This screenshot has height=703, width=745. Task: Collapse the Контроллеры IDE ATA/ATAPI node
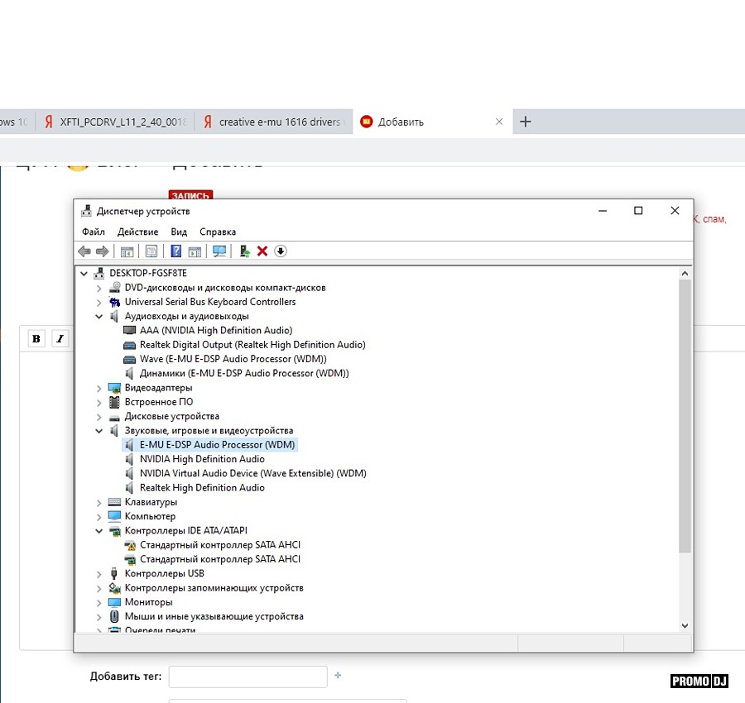coord(99,531)
